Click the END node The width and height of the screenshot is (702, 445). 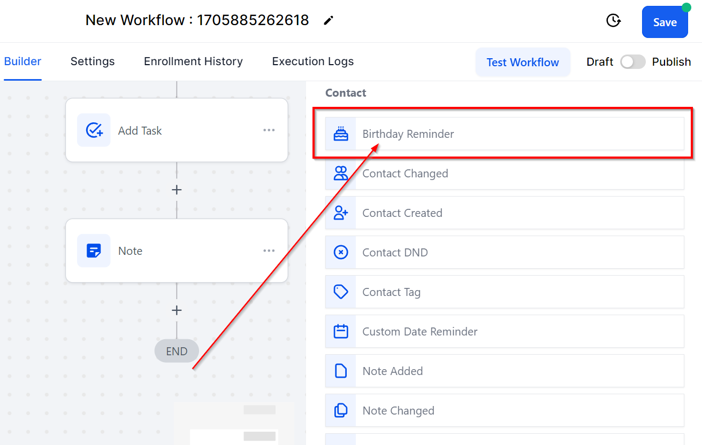[x=177, y=352]
